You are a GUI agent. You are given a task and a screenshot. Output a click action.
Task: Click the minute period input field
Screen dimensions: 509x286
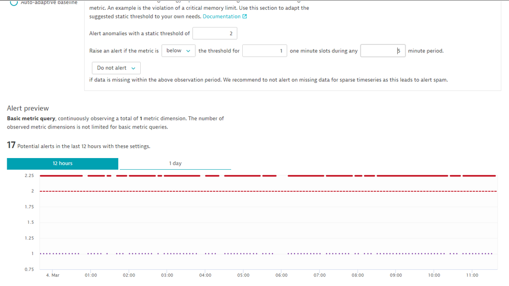coord(383,51)
